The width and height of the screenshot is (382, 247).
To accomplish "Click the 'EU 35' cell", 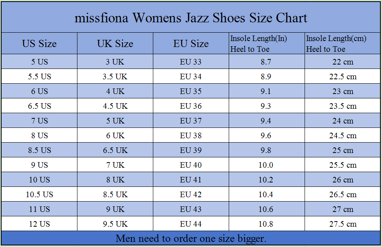I will coord(191,91).
